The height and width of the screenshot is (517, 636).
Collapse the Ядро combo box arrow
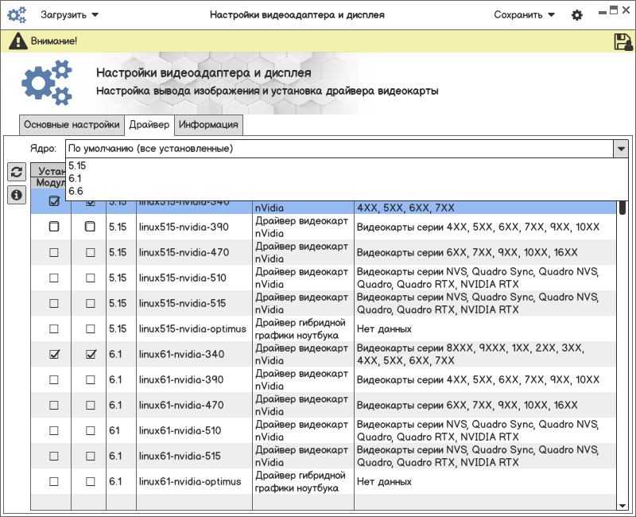tap(620, 149)
